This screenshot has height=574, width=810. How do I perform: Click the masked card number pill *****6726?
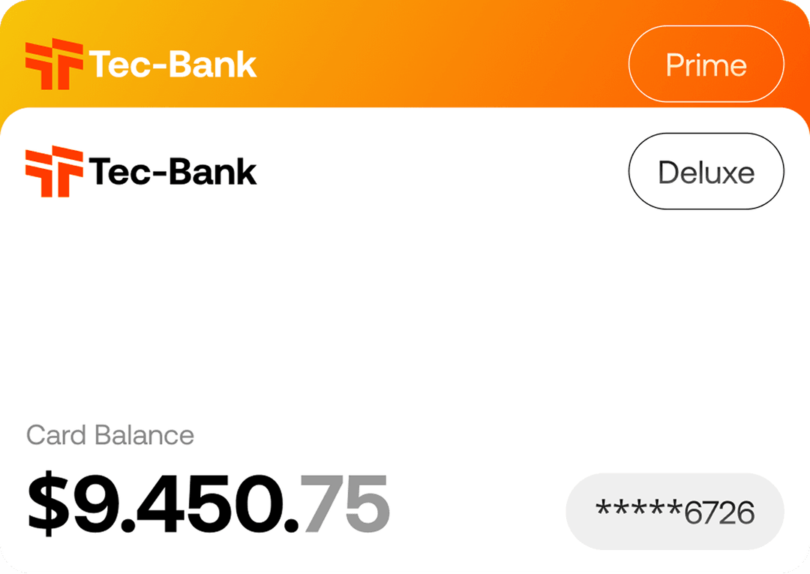[x=674, y=512]
